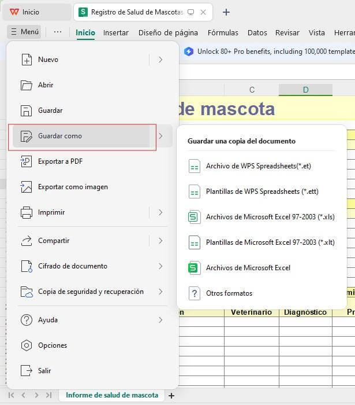Click the Otros formatos question mark icon
Viewport: 355px width, 405px height.
(194, 293)
